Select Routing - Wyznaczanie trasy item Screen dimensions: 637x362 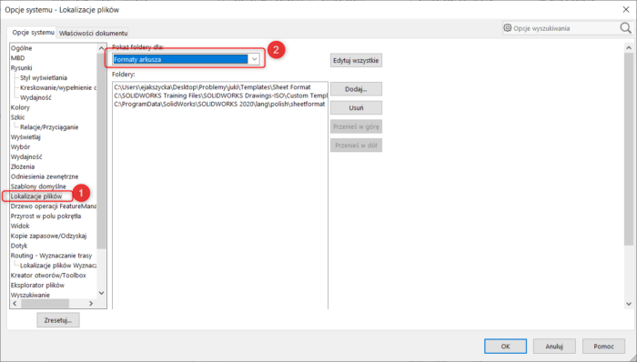point(52,256)
